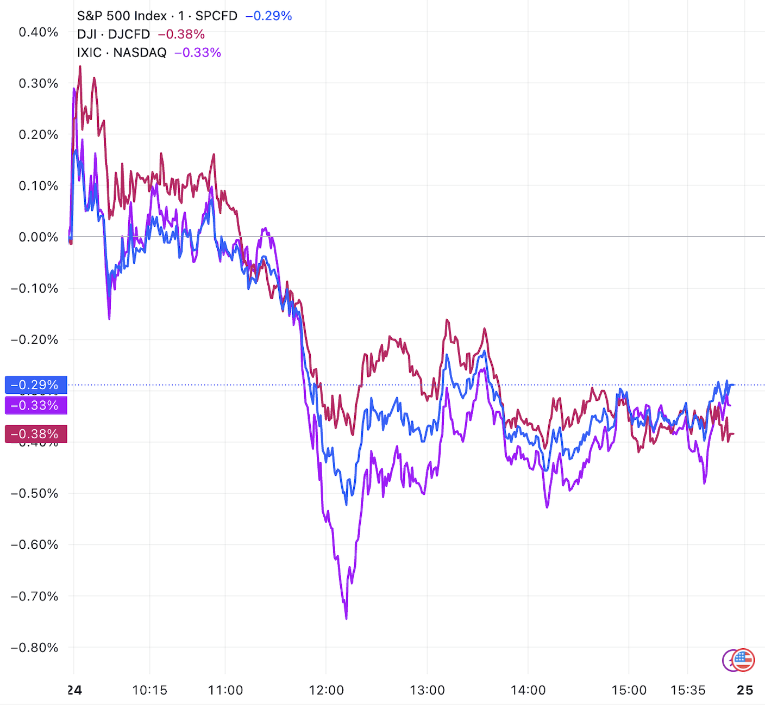Click the purple circular event icon behind the flag
This screenshot has width=765, height=707.
(727, 661)
